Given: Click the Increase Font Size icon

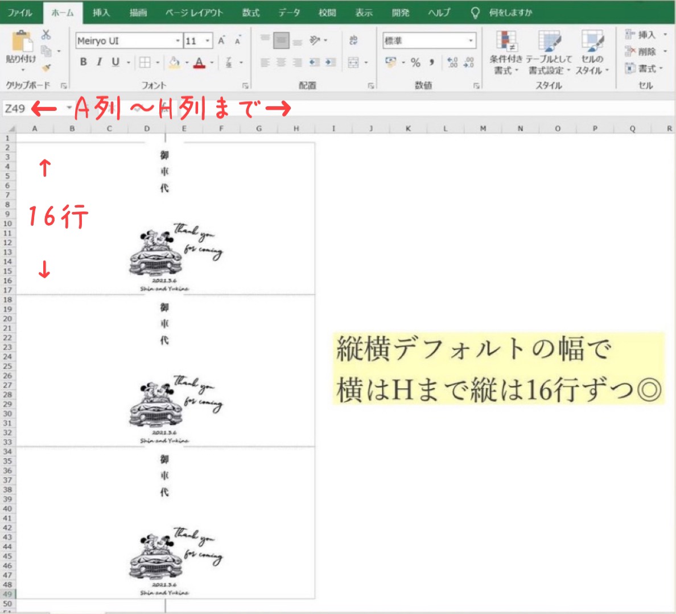Looking at the screenshot, I should tap(221, 41).
